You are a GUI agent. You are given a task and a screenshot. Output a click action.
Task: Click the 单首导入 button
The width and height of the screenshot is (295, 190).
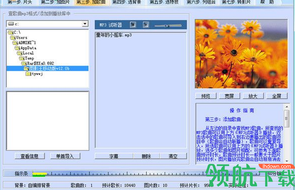pyautogui.click(x=65, y=156)
